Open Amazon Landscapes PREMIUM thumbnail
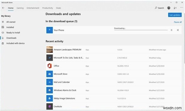The width and height of the screenshot is (185, 111). point(50,50)
